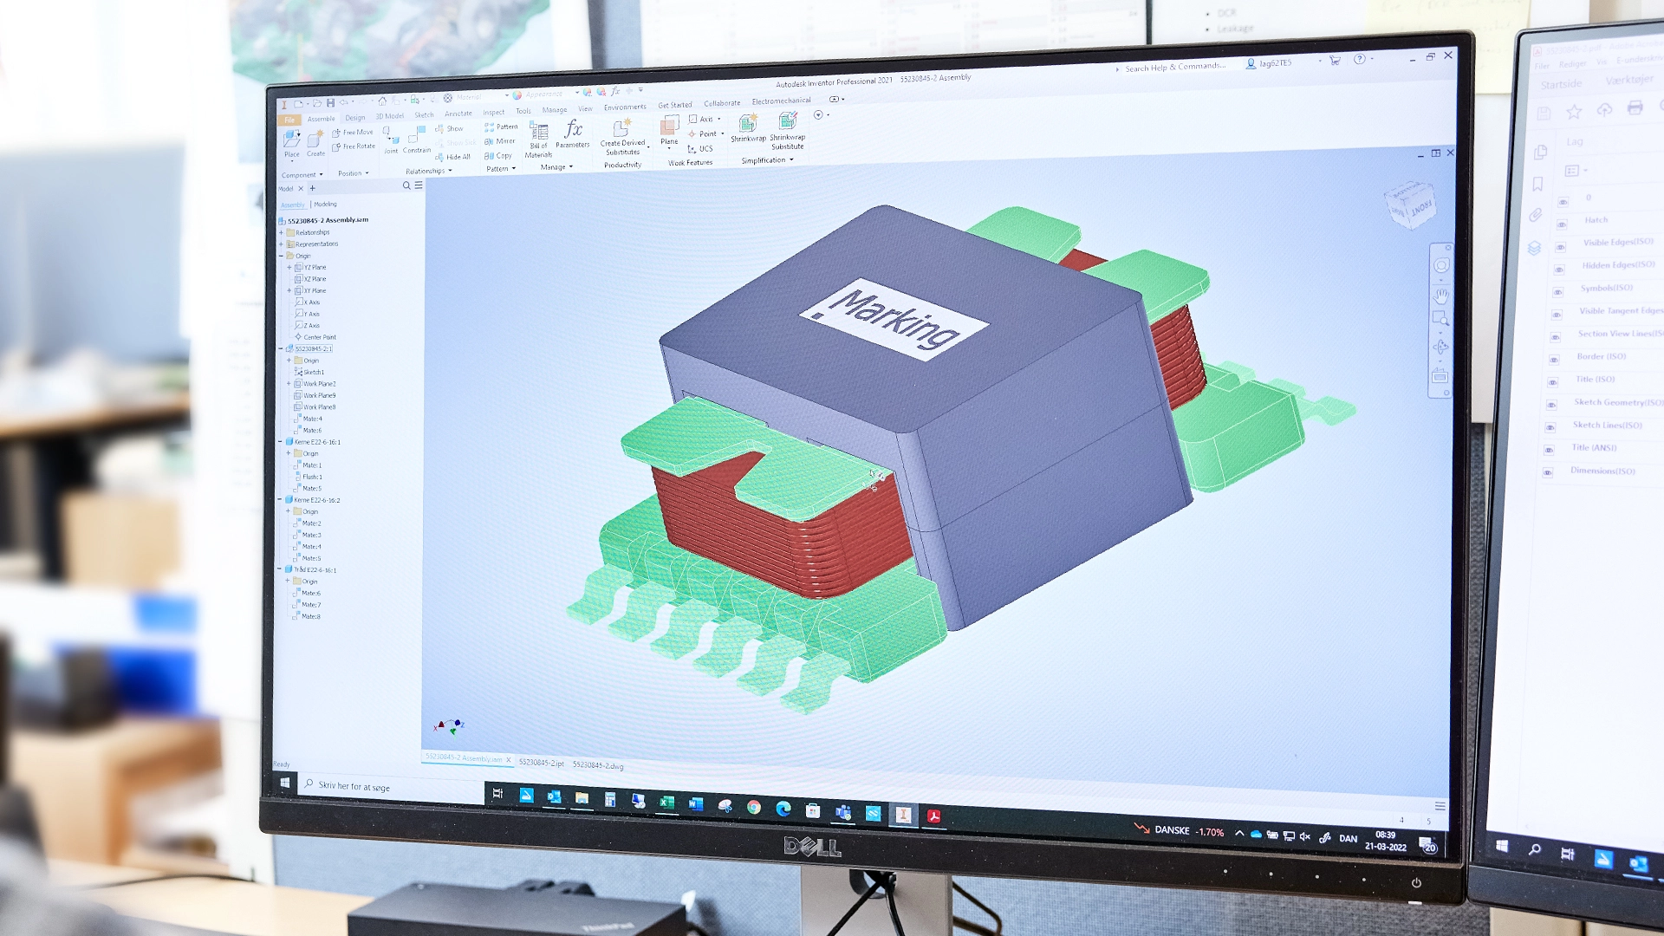1664x936 pixels.
Task: Click Hide All relationships
Action: (x=452, y=157)
